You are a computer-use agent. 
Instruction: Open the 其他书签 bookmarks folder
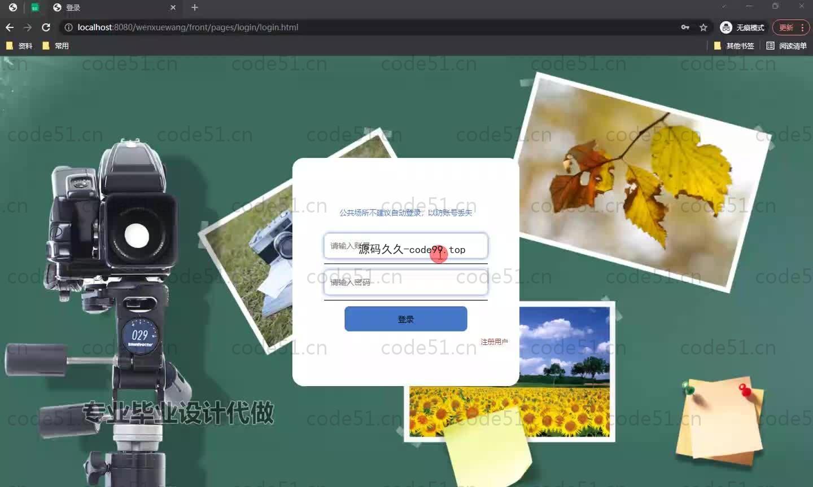(x=734, y=46)
